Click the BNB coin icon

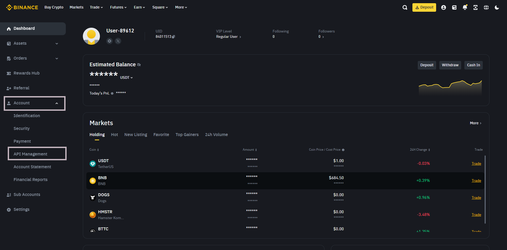pyautogui.click(x=93, y=181)
